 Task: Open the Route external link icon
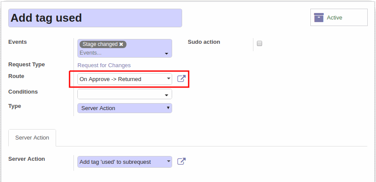[x=181, y=79]
